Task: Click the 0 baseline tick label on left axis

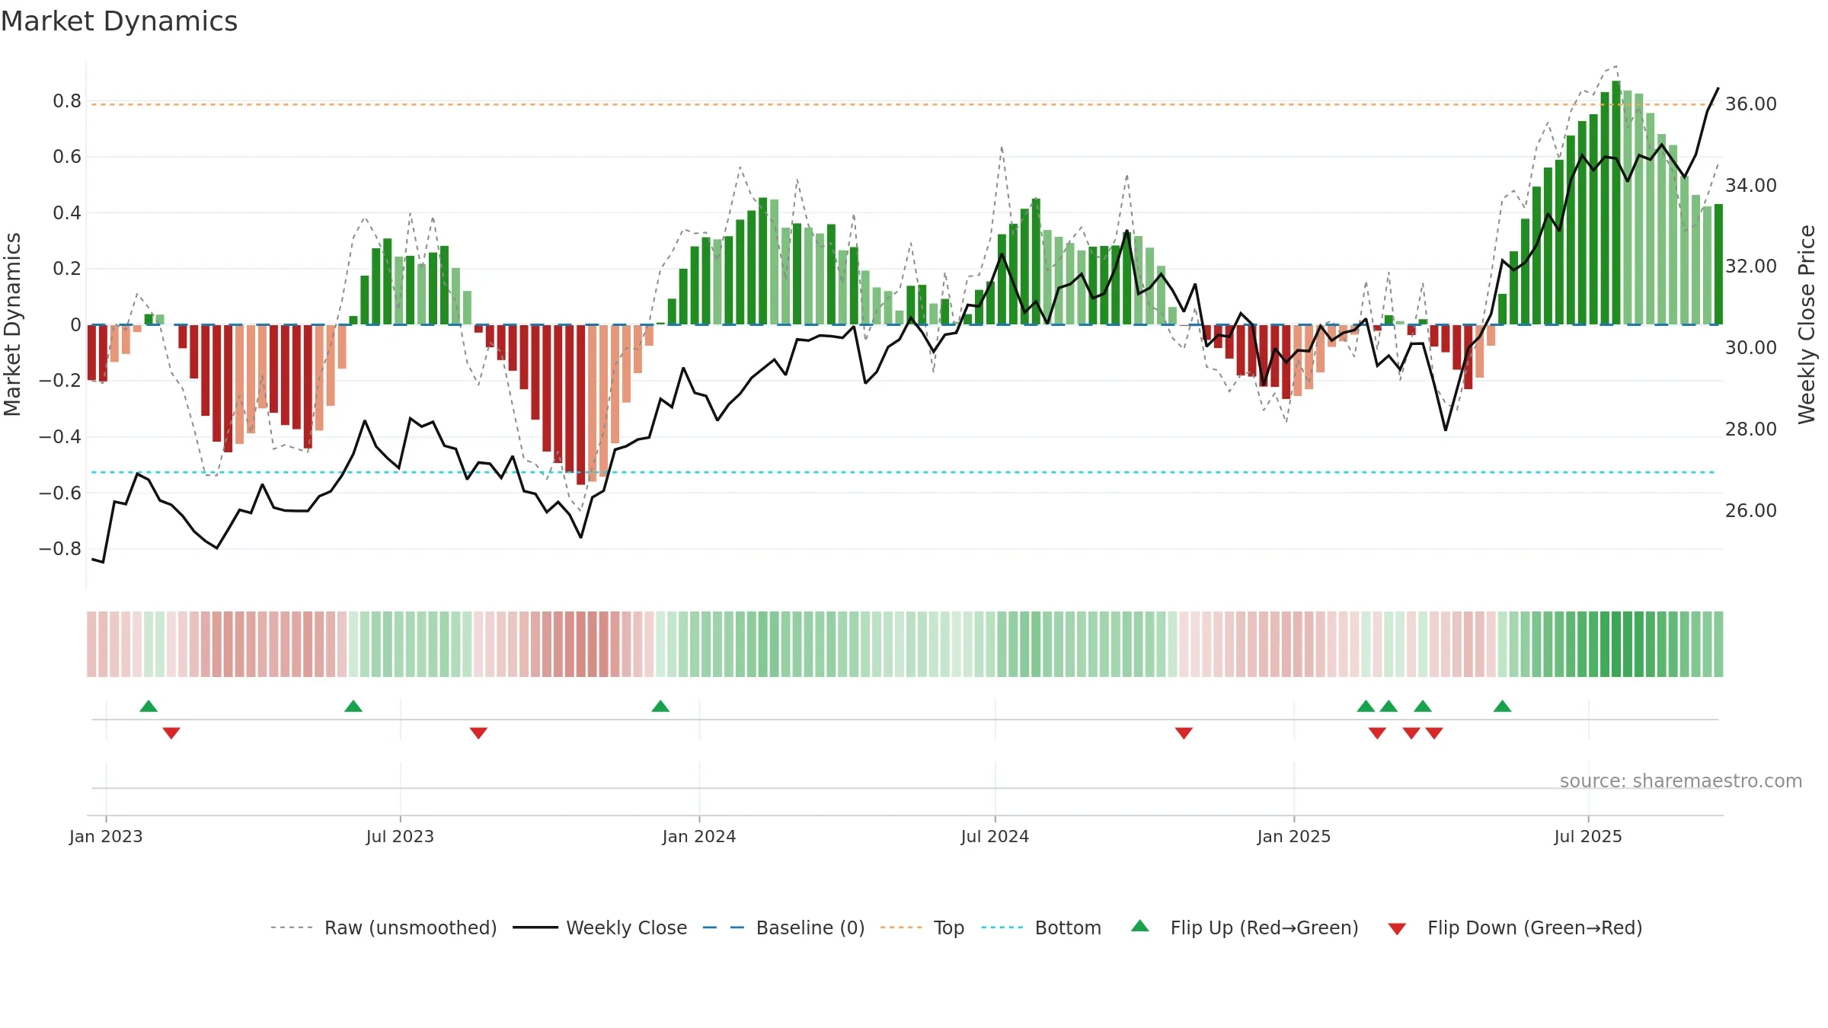Action: pyautogui.click(x=75, y=325)
